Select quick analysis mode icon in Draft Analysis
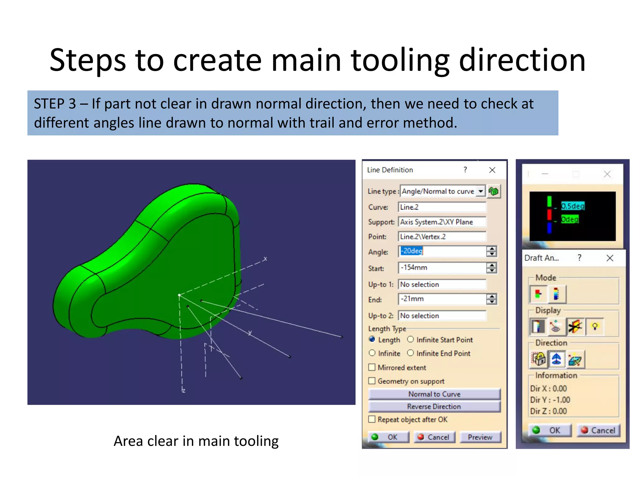This screenshot has height=477, width=636. tap(538, 294)
